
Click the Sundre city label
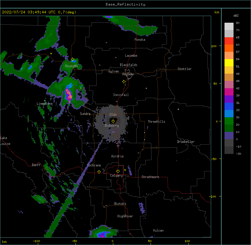click(85, 114)
